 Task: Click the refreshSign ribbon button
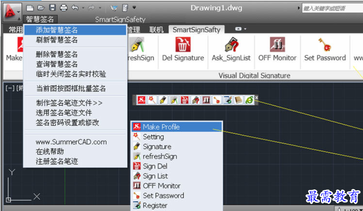(x=141, y=49)
